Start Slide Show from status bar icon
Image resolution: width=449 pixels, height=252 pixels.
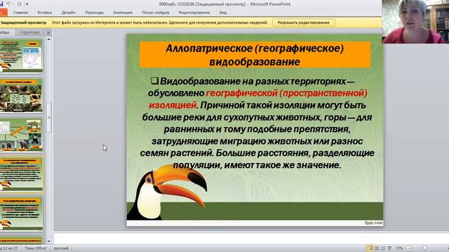pos(389,248)
